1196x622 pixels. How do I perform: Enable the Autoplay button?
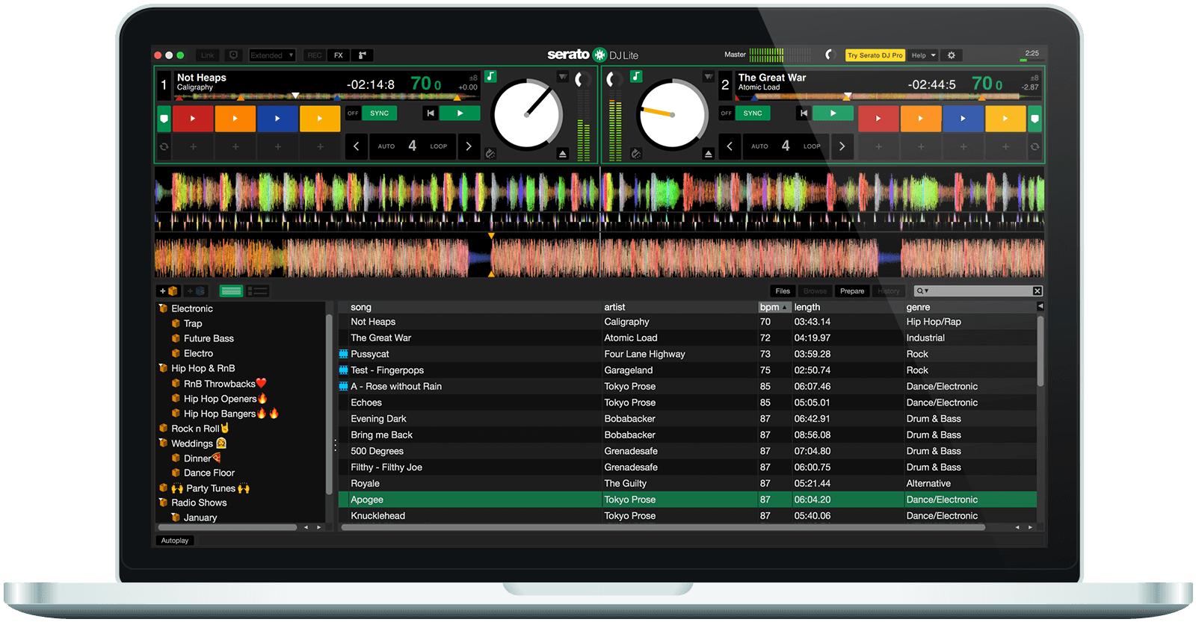click(175, 541)
